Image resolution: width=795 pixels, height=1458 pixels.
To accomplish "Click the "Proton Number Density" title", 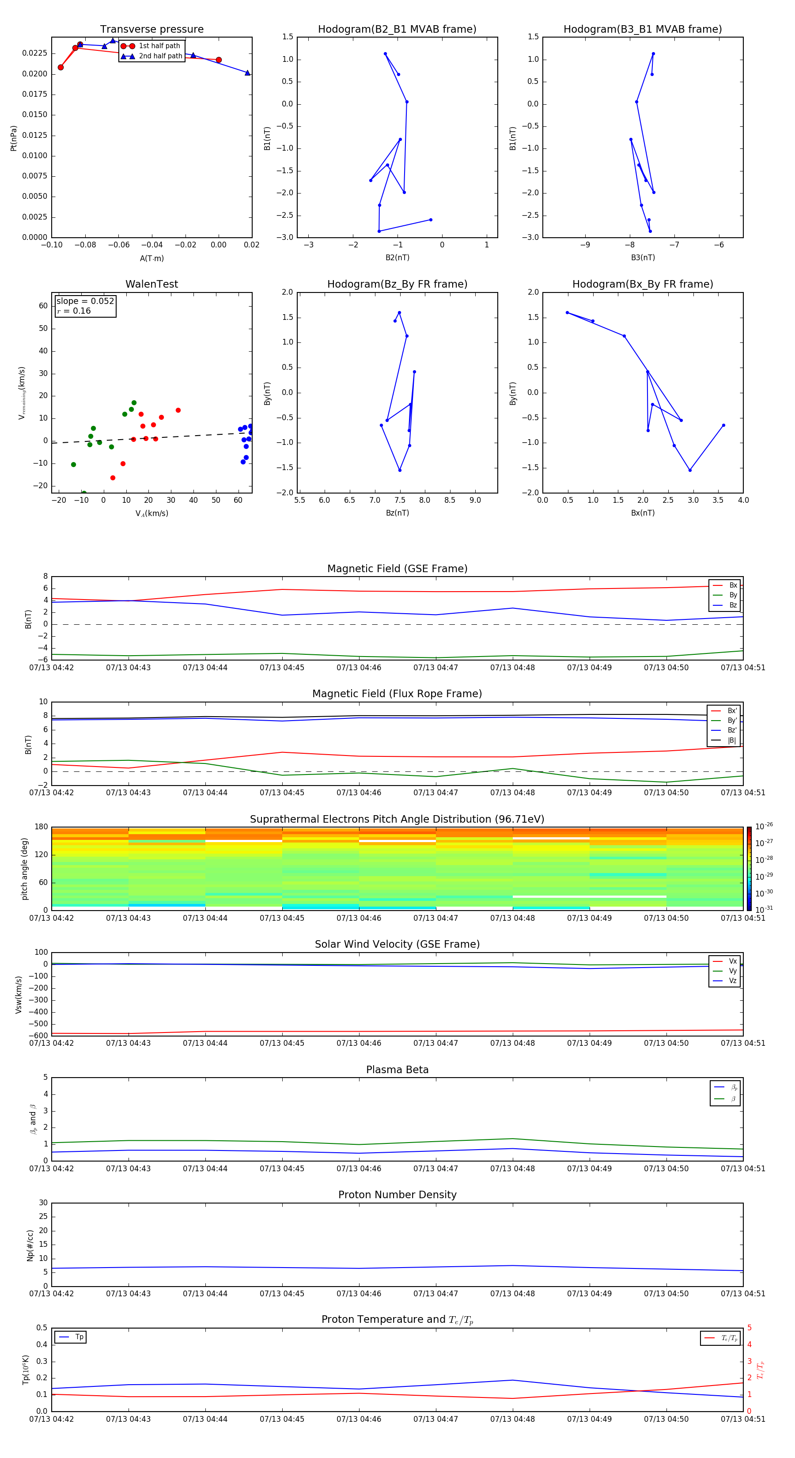I will 397,1195.
